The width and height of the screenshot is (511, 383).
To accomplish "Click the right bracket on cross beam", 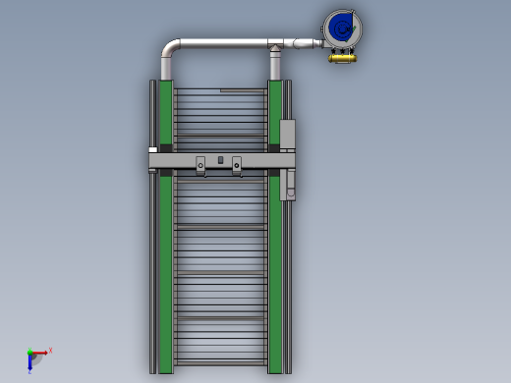I will pyautogui.click(x=237, y=165).
